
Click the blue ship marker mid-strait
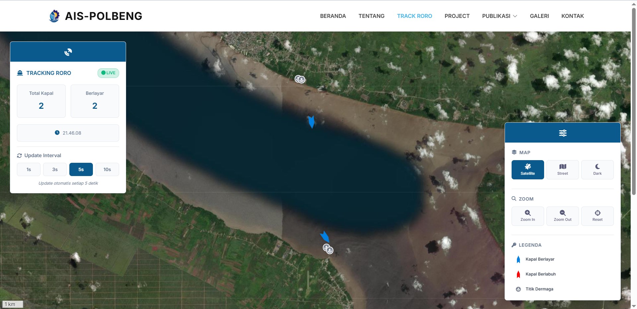click(311, 122)
